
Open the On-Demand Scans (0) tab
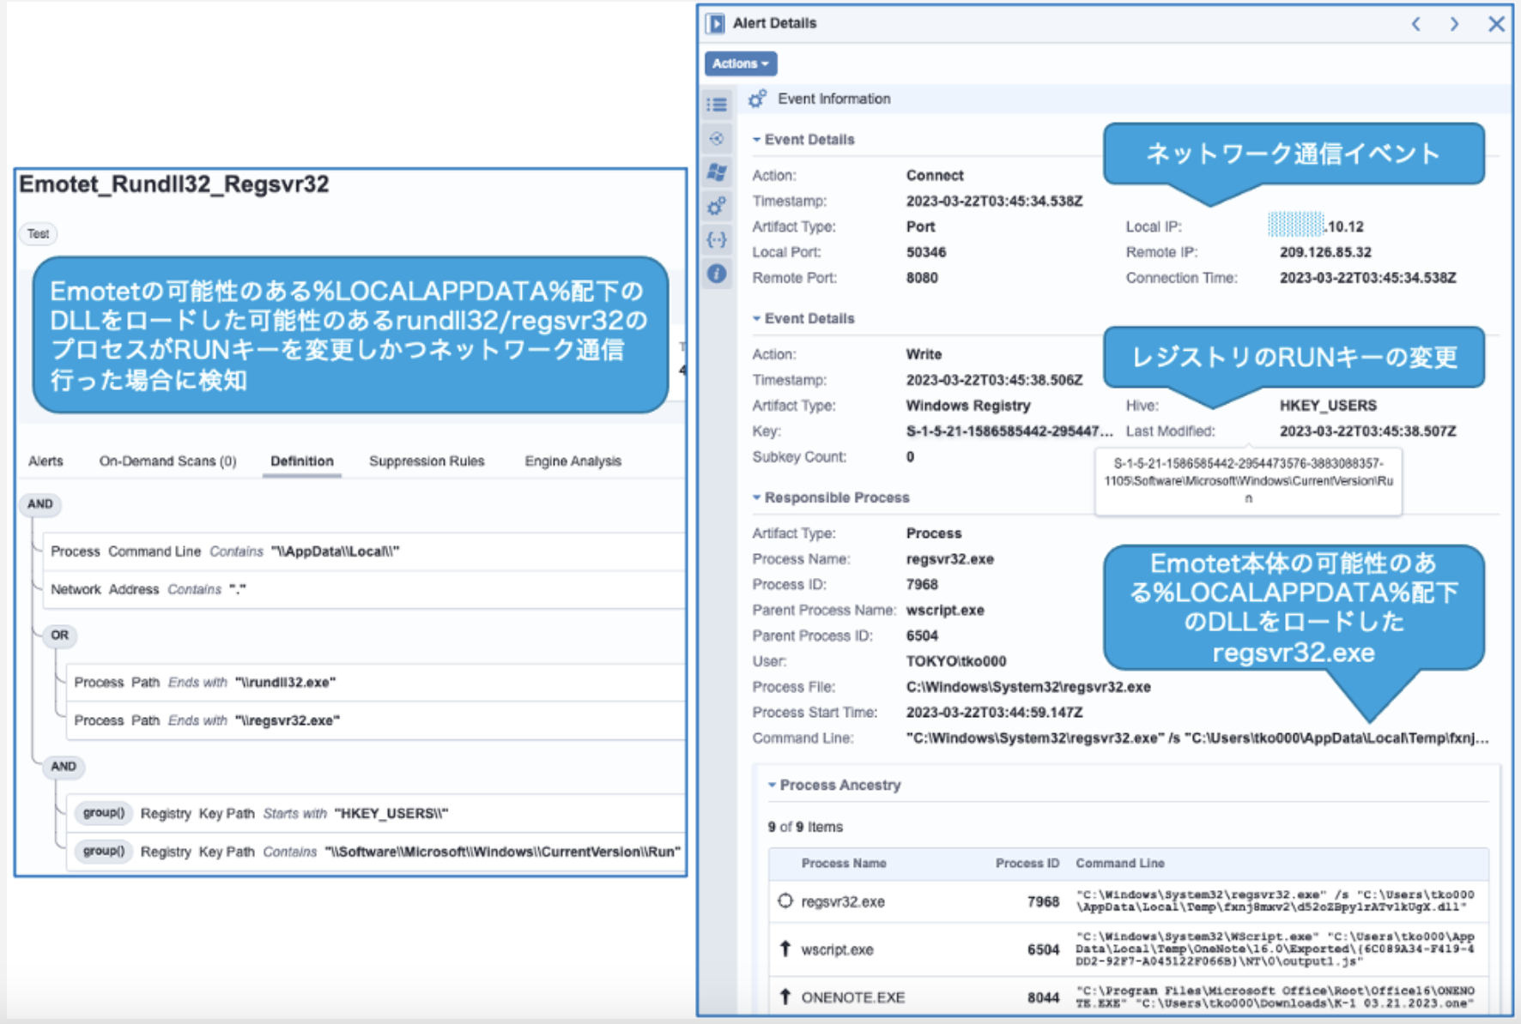click(167, 461)
